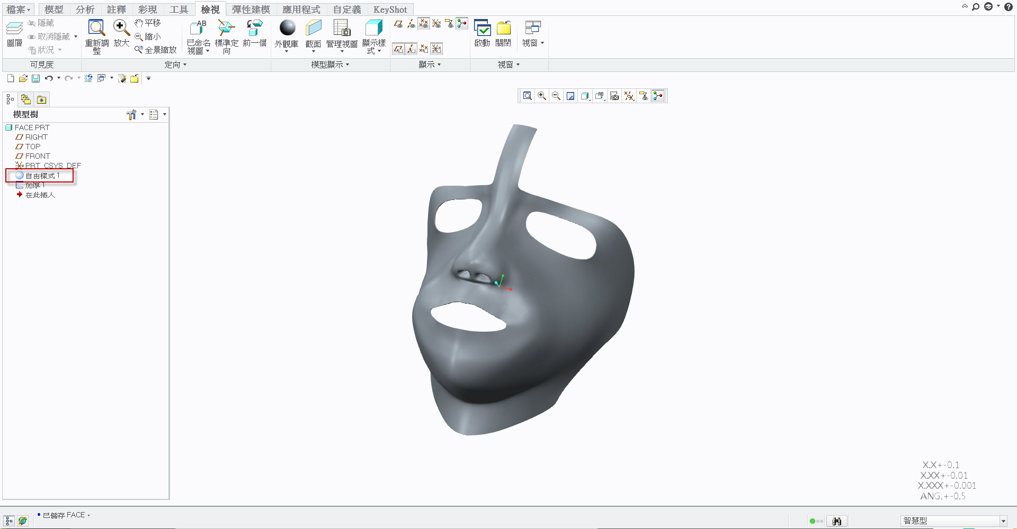1017x529 pixels.
Task: Click the 圖層 (Layers) icon
Action: (14, 29)
